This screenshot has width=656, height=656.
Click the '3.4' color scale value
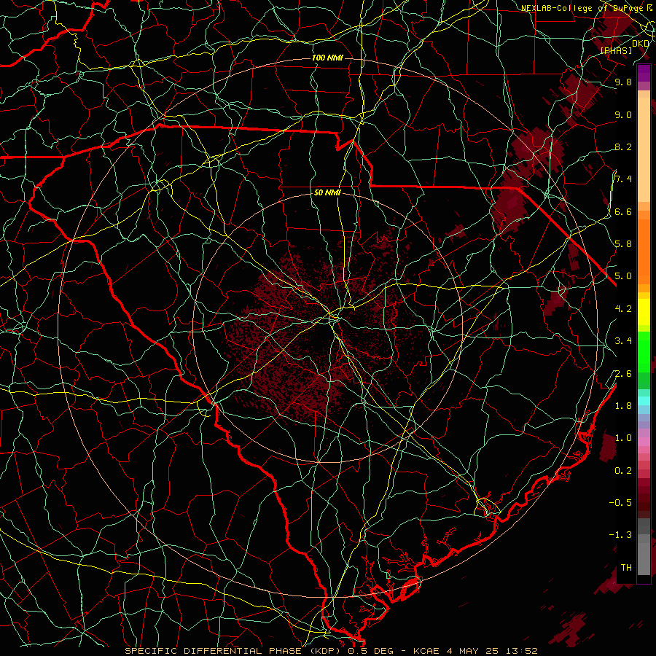[x=623, y=341]
